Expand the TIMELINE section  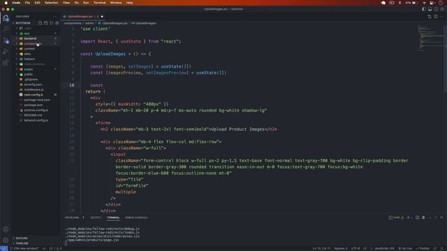pos(22,243)
